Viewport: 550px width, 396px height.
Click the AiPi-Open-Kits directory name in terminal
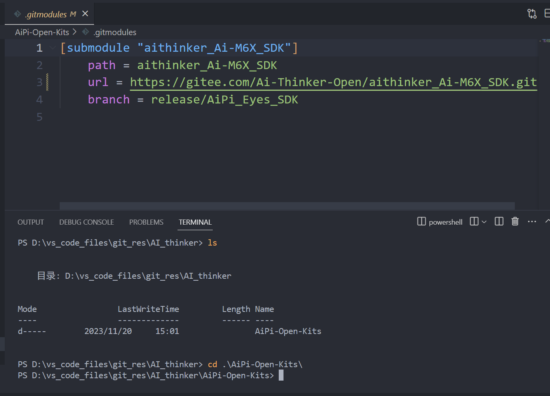(288, 331)
